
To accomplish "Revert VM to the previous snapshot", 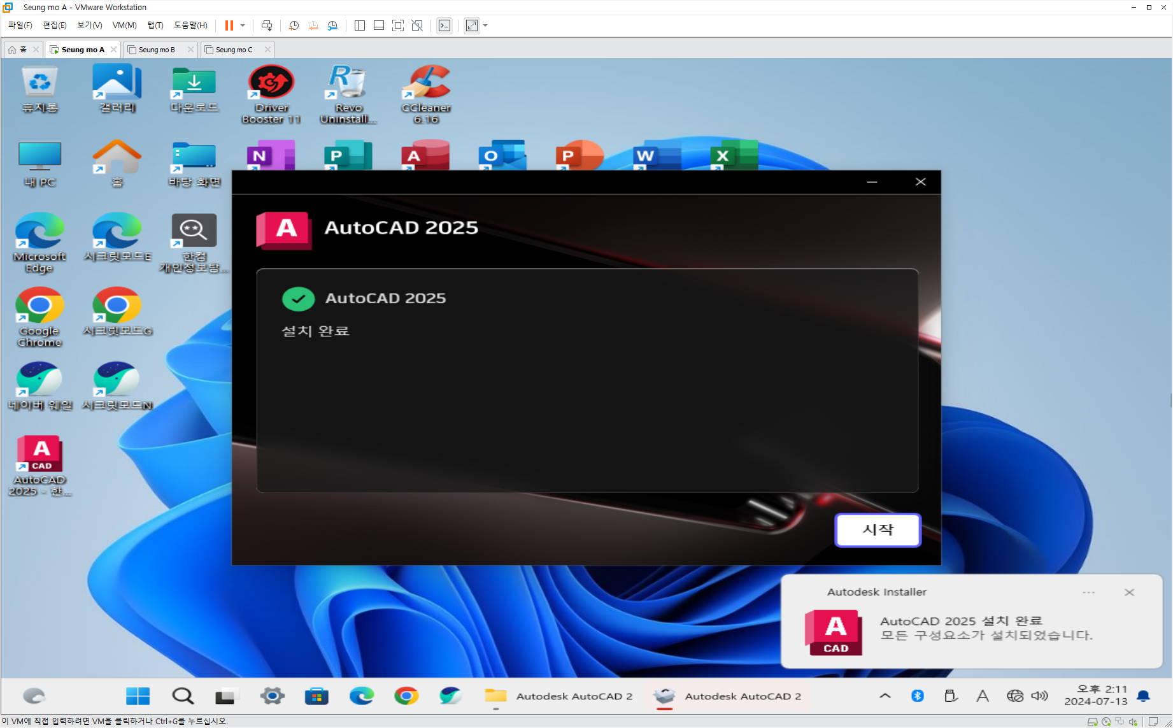I will (313, 25).
